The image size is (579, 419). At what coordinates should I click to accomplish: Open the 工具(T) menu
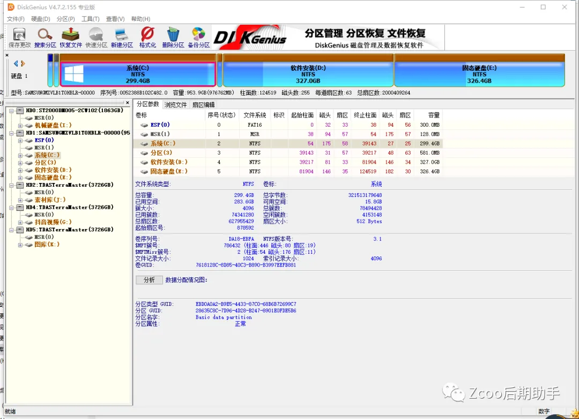tap(91, 19)
